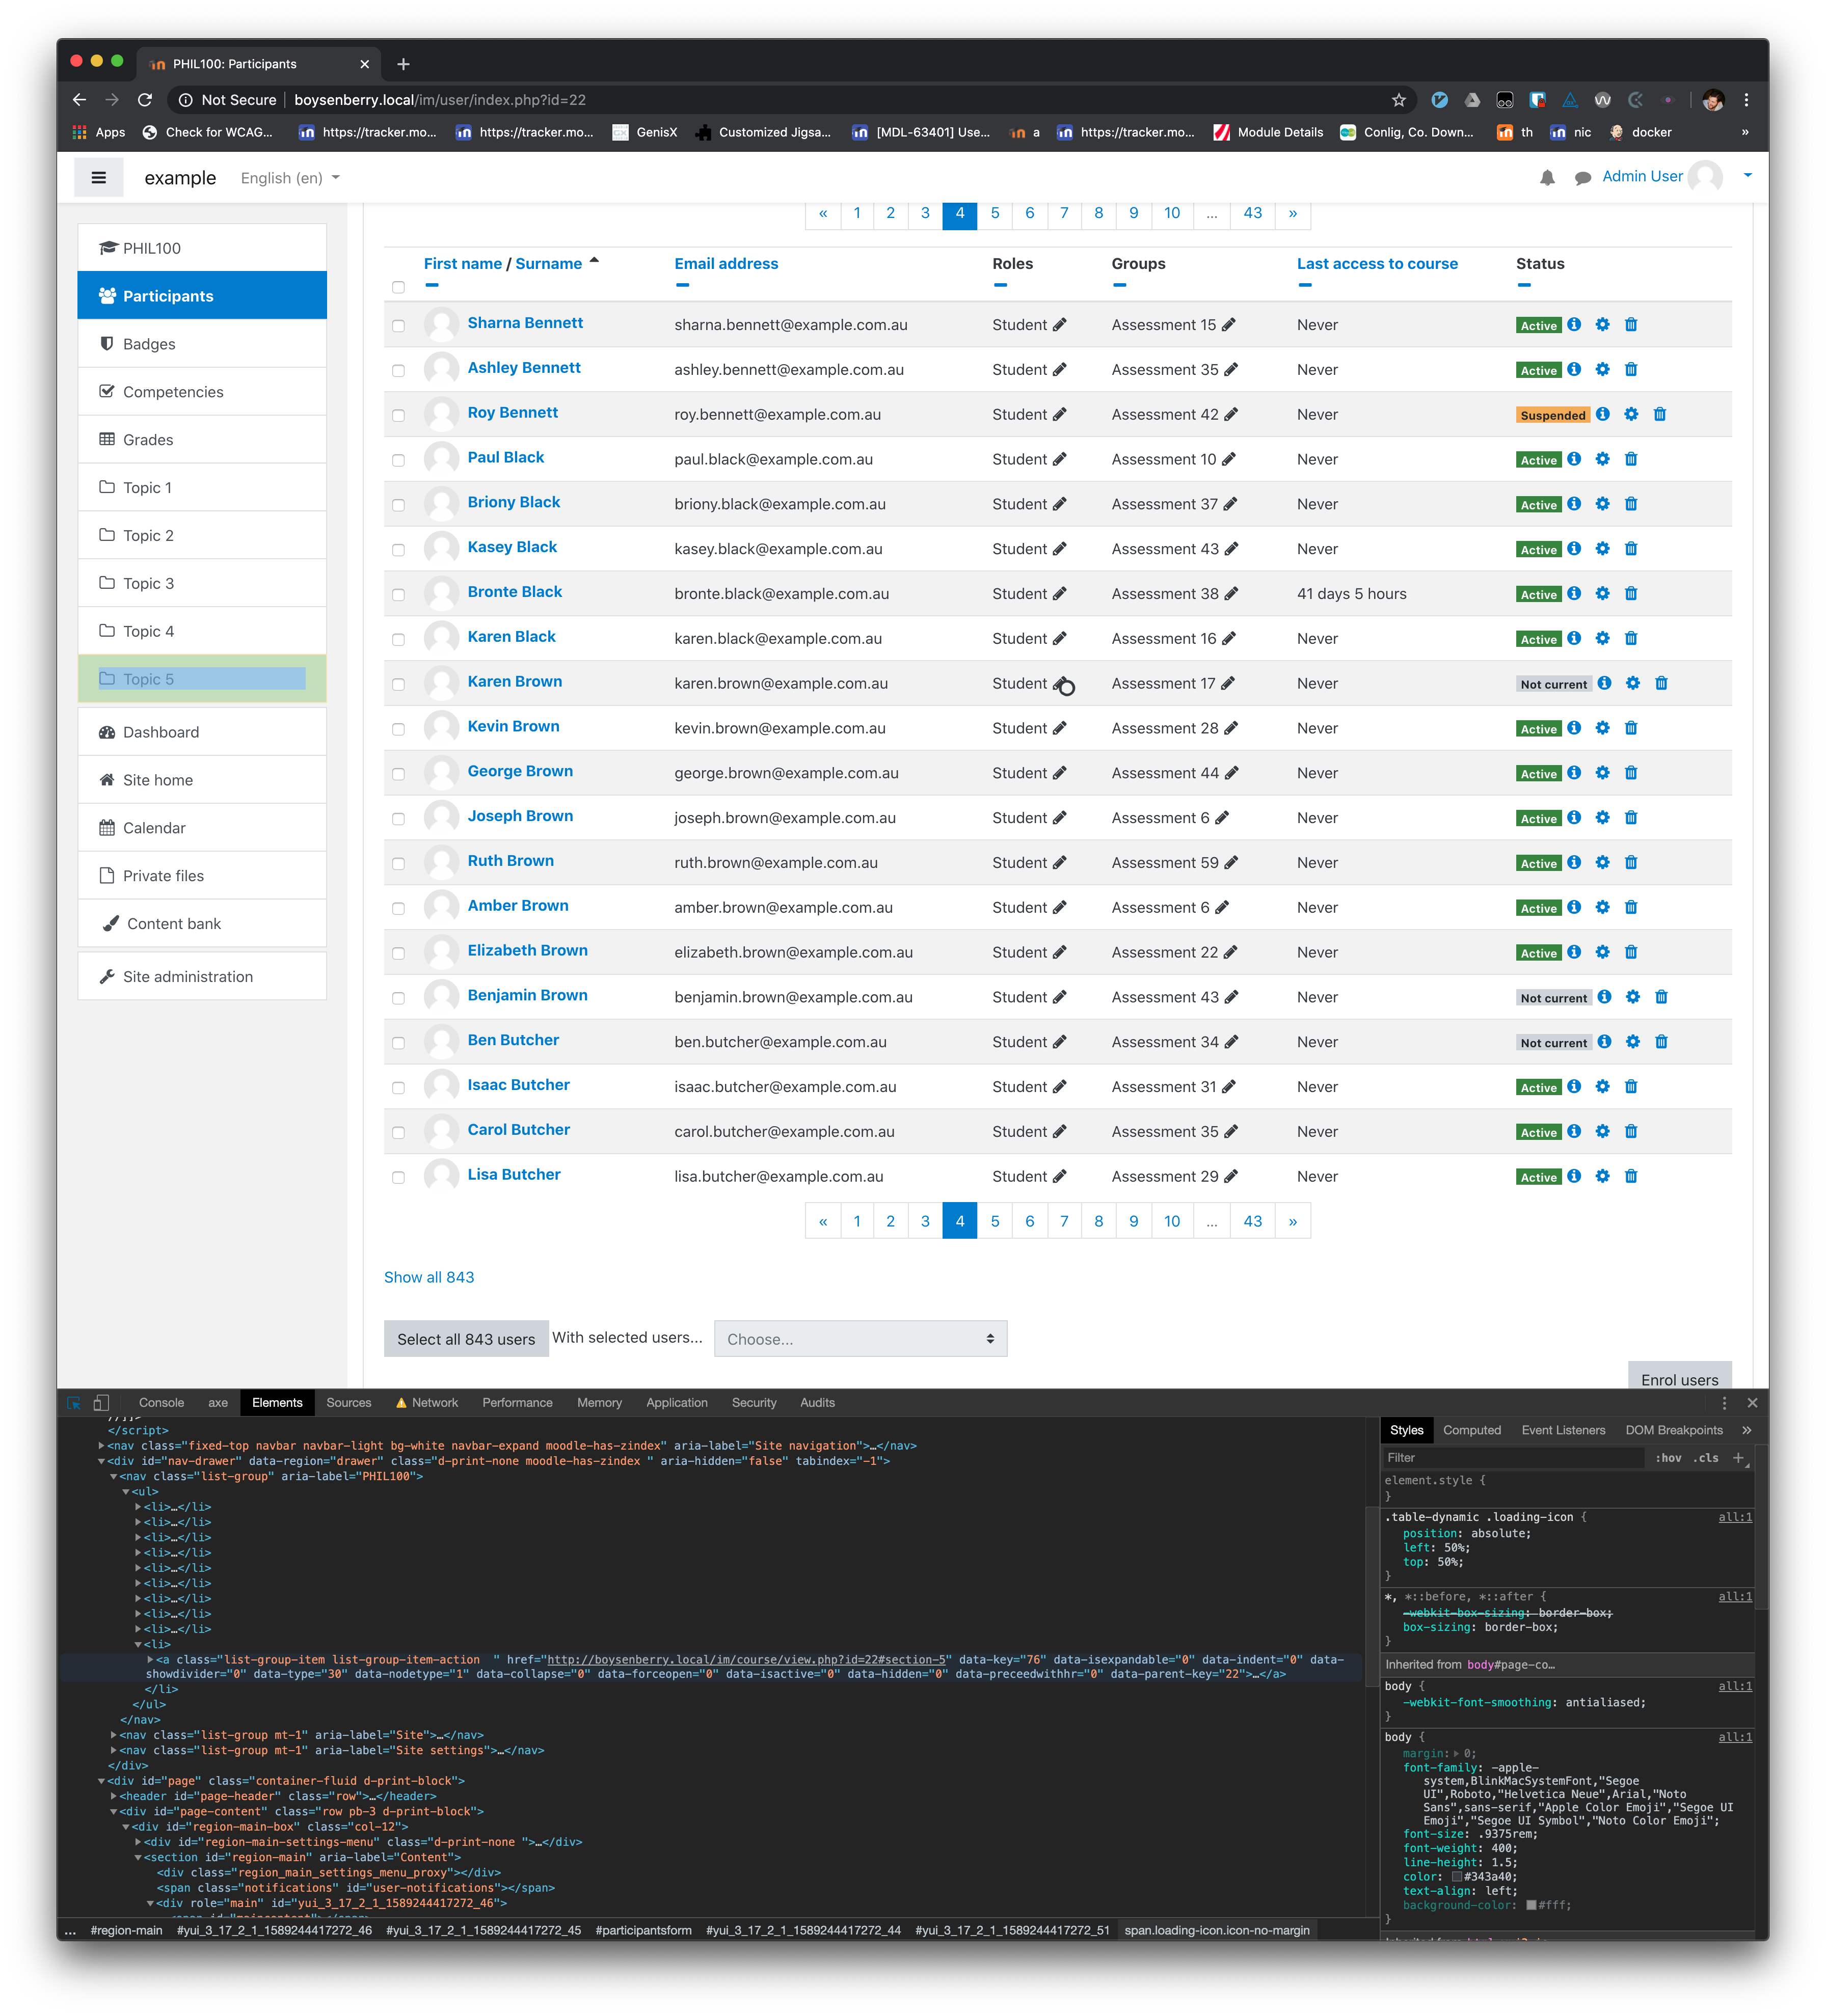1826x2016 pixels.
Task: Select the checkbox for Joseph Brown
Action: pos(398,819)
